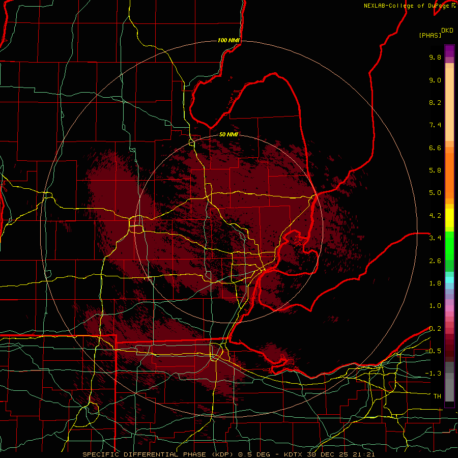Click the 4.2 color scale value
This screenshot has height=458, width=458.
coord(435,216)
